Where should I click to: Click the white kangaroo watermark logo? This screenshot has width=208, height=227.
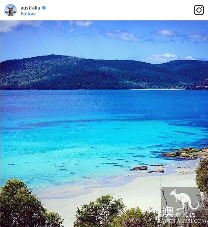(184, 200)
